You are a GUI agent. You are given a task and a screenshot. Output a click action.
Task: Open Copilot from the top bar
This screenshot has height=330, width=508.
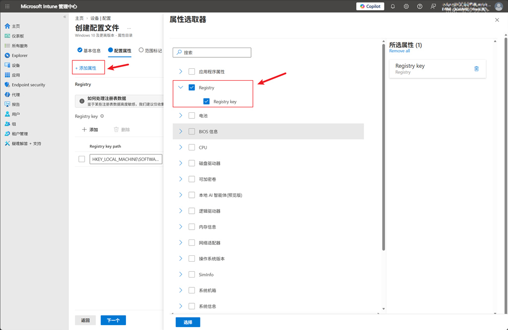[x=370, y=6]
